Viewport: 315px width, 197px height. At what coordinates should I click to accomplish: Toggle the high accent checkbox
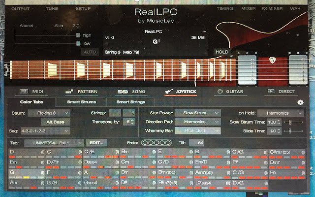tap(78, 35)
